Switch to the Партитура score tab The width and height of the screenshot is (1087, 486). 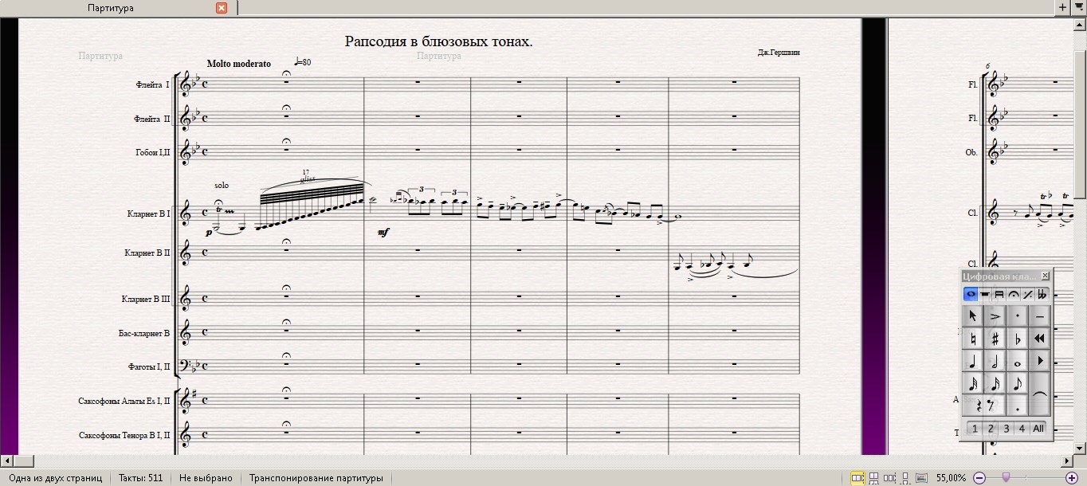pos(111,8)
